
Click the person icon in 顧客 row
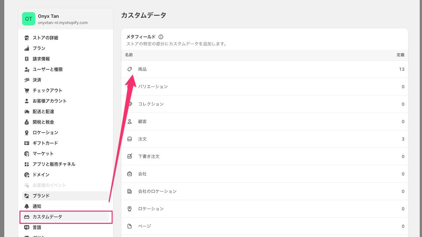[x=130, y=122]
